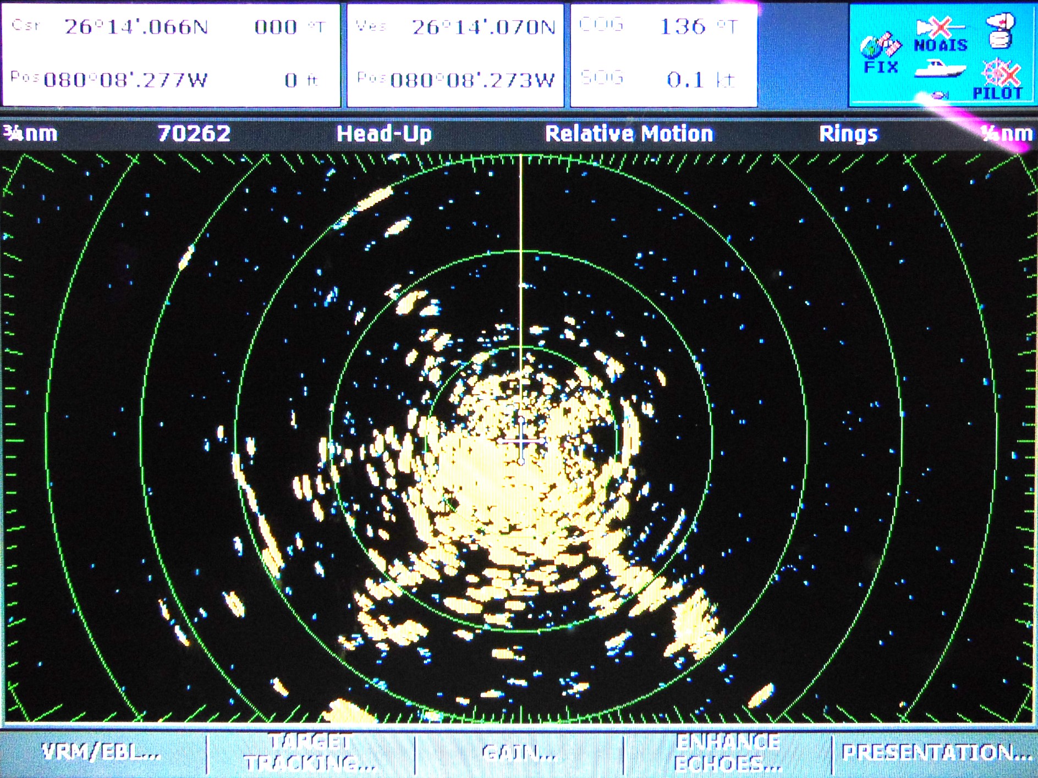Open the ENHANCE ECHOES... softkey
1038x778 pixels.
[727, 753]
